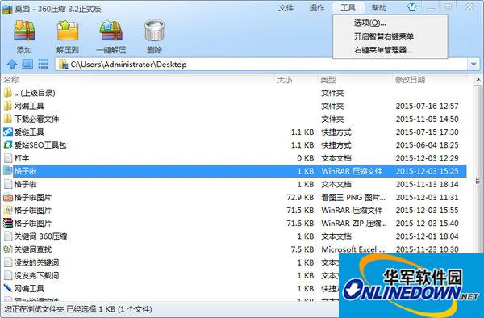Image resolution: width=484 pixels, height=318 pixels.
Task: Click the date 2015-11-05 14:50
Action: (x=428, y=119)
